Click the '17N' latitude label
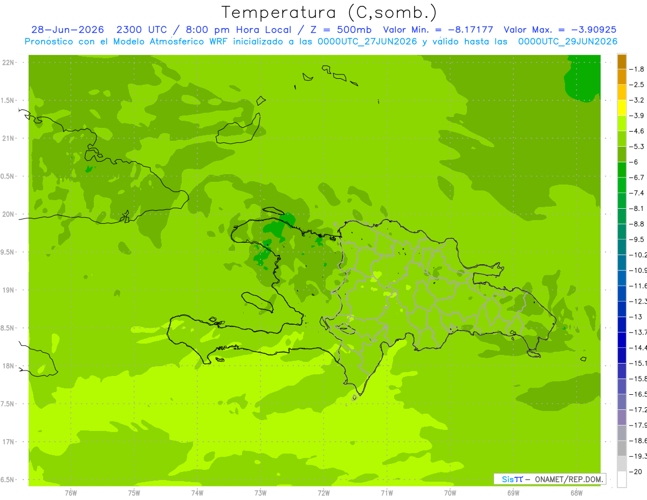The width and height of the screenshot is (647, 500). 8,442
